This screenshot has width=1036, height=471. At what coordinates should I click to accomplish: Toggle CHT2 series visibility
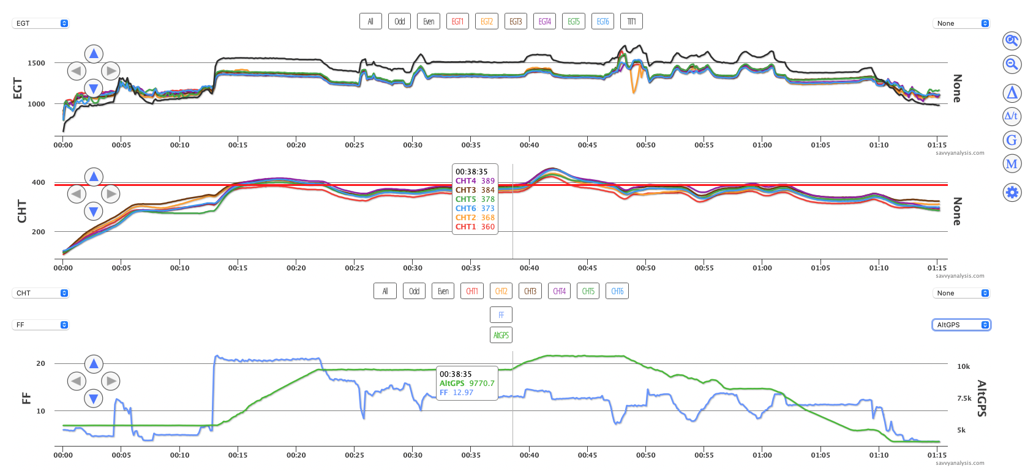pyautogui.click(x=501, y=291)
